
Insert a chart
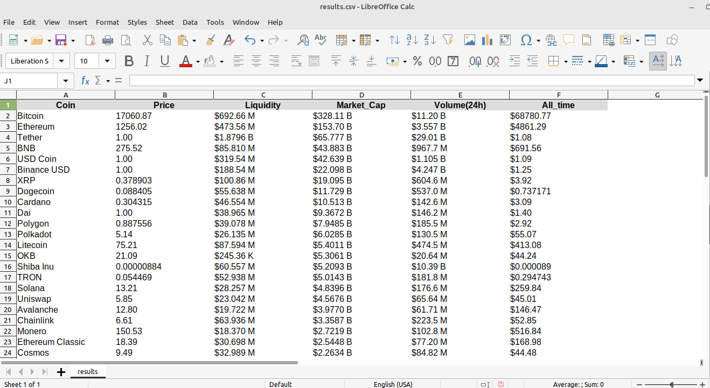click(488, 40)
